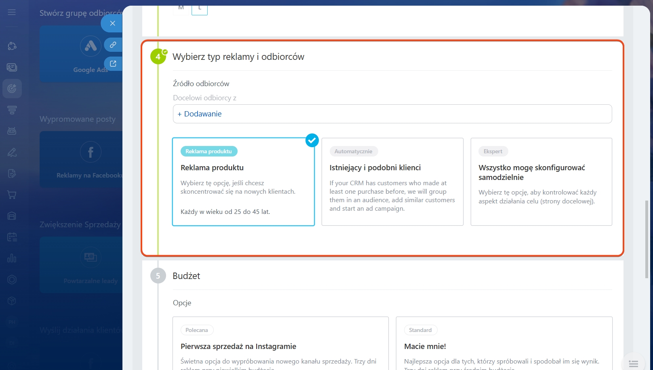Select Istniejący i podobni klienci option
653x370 pixels.
pos(392,182)
